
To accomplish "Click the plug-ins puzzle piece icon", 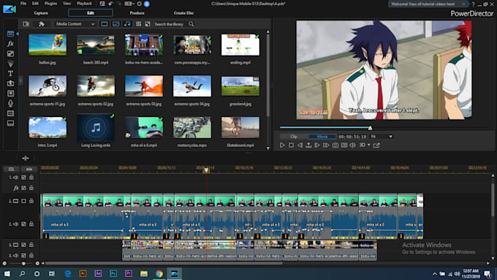I will tap(42, 24).
